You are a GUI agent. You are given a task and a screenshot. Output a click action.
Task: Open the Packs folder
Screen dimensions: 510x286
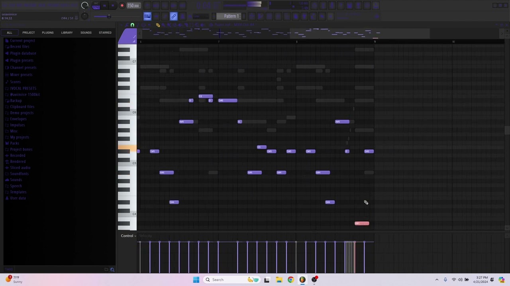[x=15, y=143]
